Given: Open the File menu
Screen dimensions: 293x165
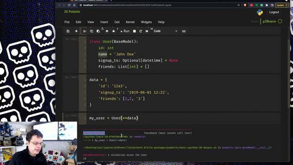Looking at the screenshot, I should pos(67,22).
